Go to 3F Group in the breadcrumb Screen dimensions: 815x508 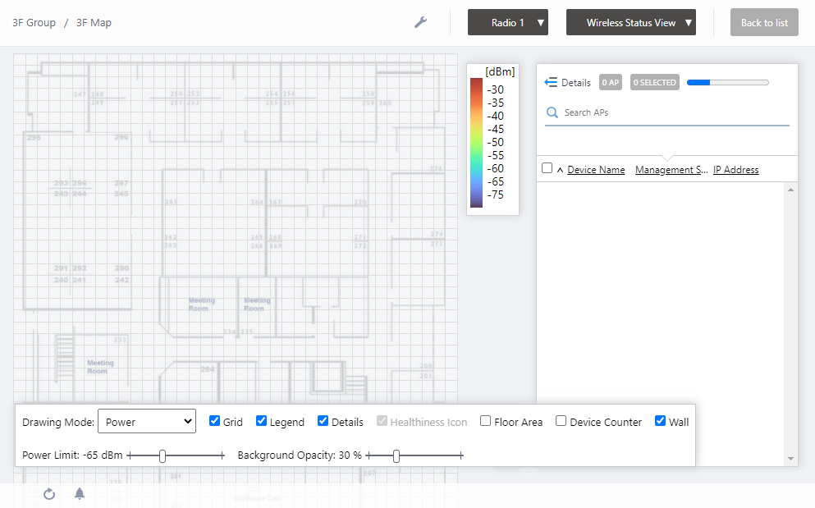(34, 23)
